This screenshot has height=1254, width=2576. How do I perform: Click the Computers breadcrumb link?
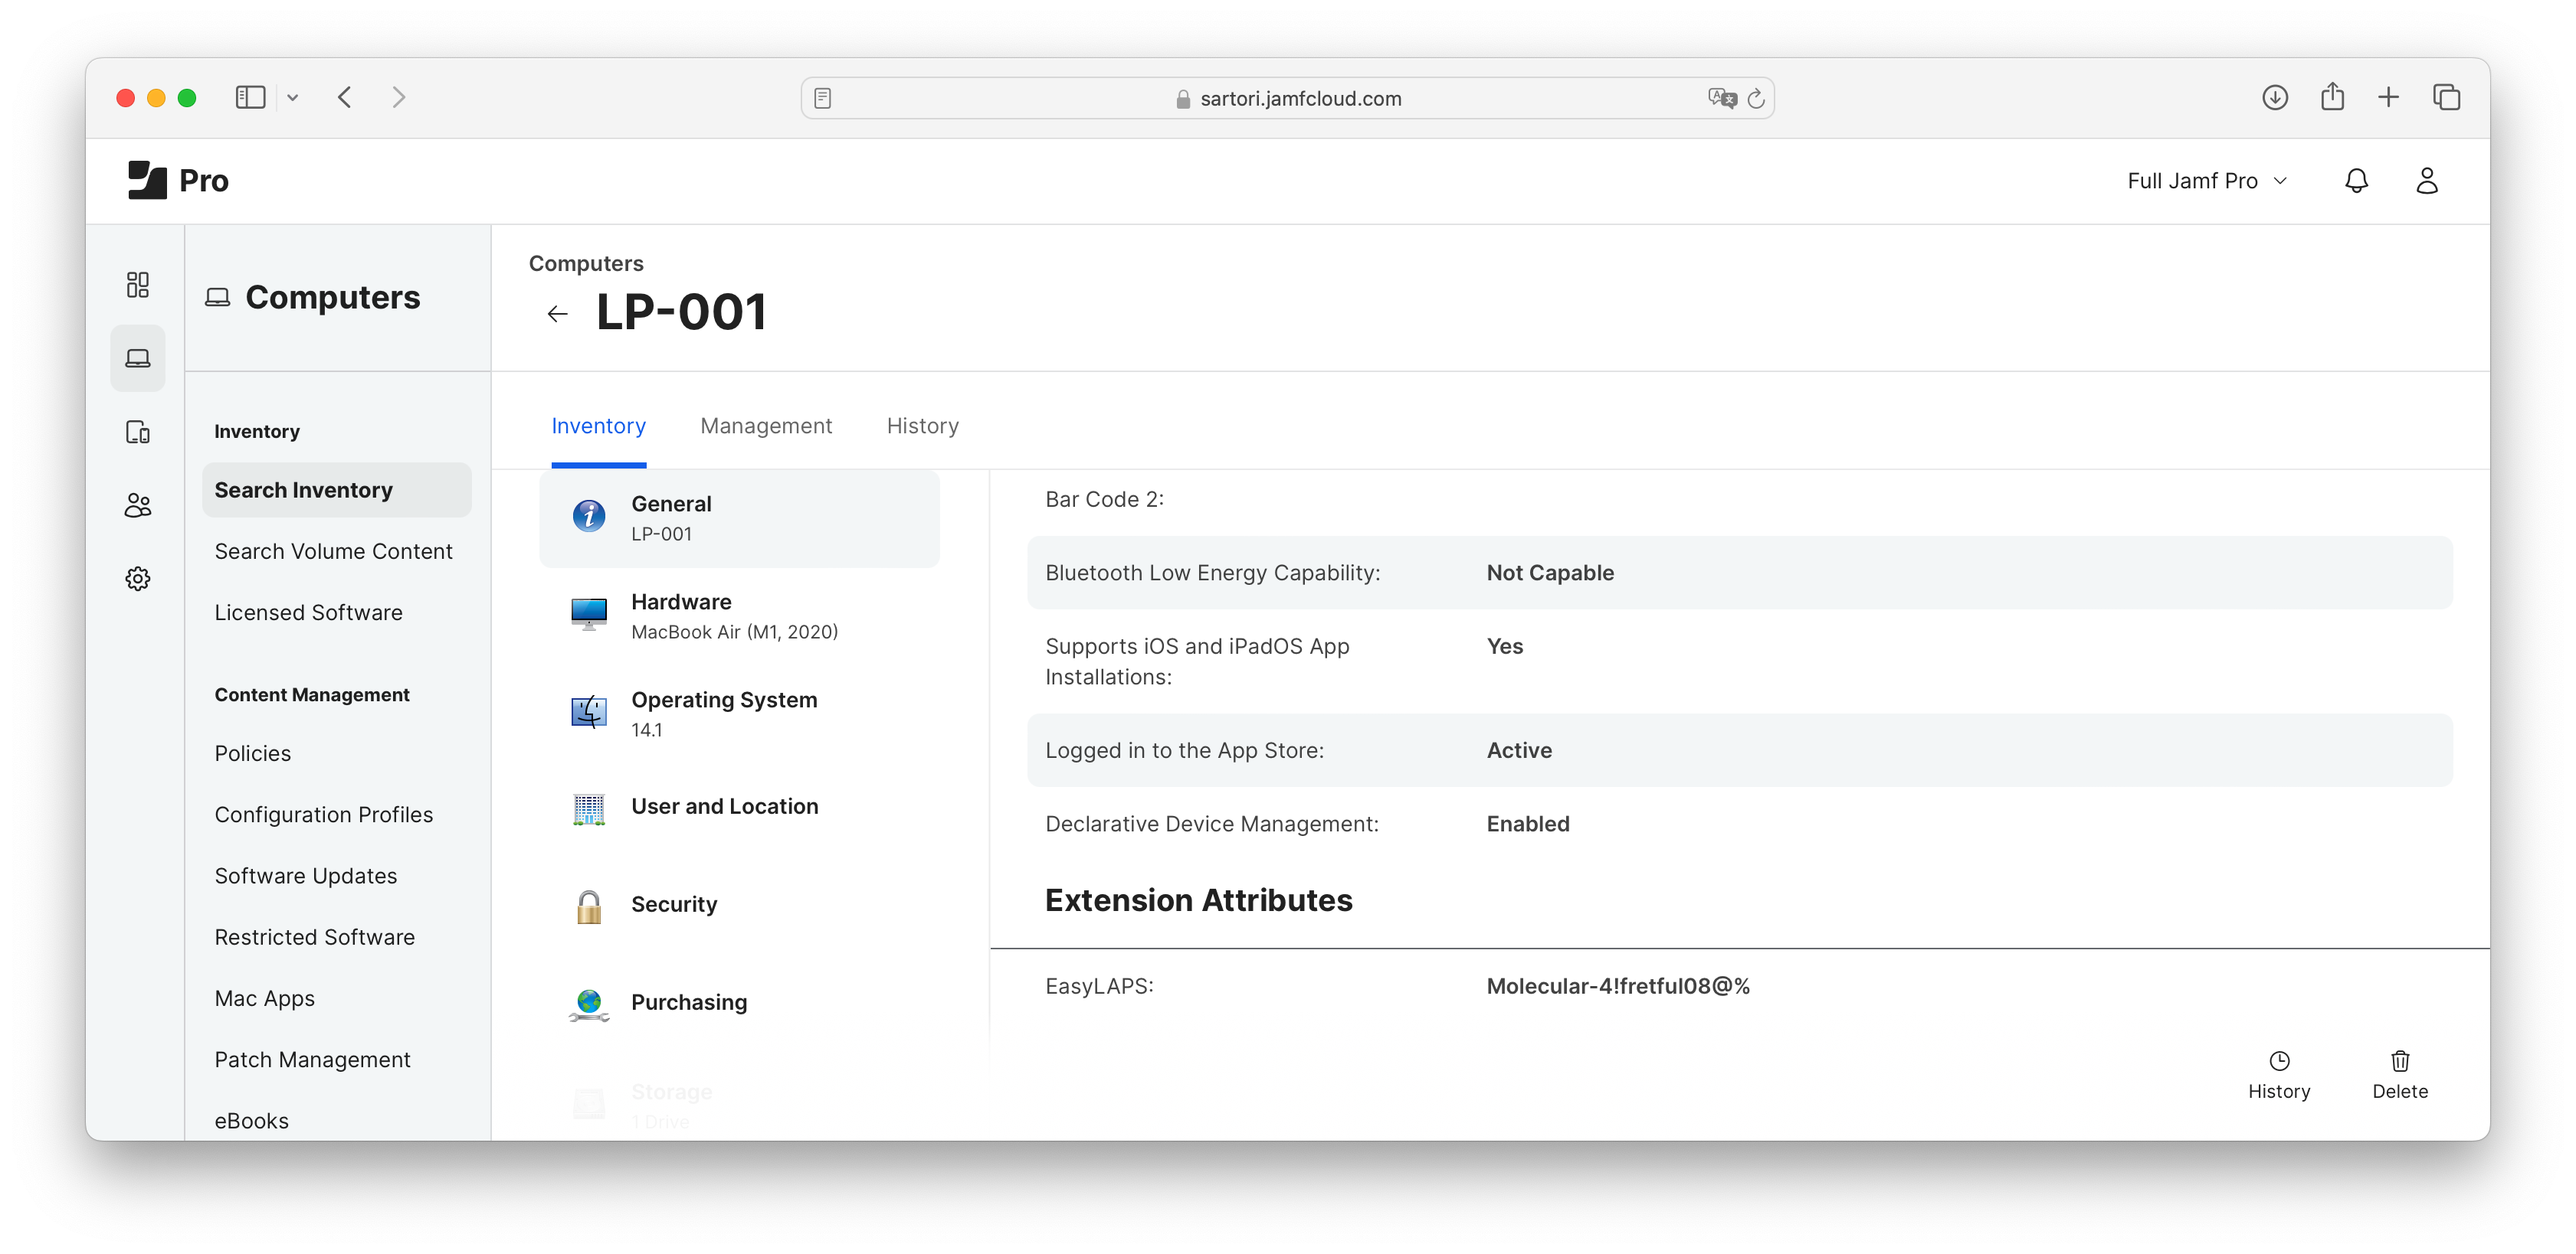coord(586,263)
